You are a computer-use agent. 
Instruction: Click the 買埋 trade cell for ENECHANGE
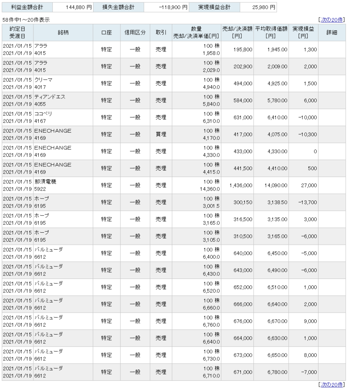coord(161,135)
